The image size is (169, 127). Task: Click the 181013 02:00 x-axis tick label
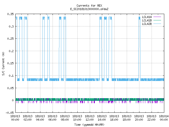[27, 118]
